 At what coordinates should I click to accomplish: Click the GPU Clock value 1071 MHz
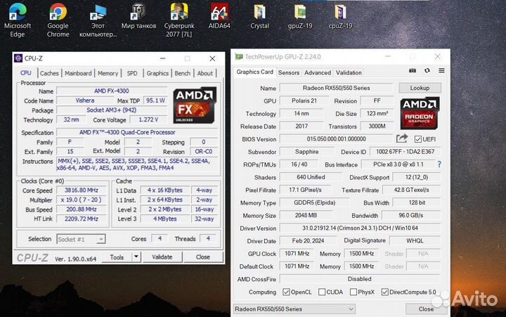[x=297, y=254]
